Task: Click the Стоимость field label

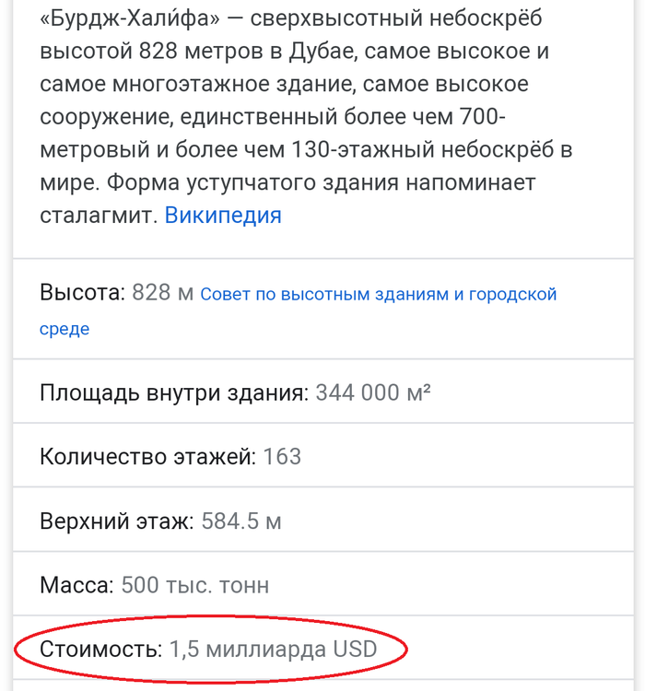Action: [100, 650]
